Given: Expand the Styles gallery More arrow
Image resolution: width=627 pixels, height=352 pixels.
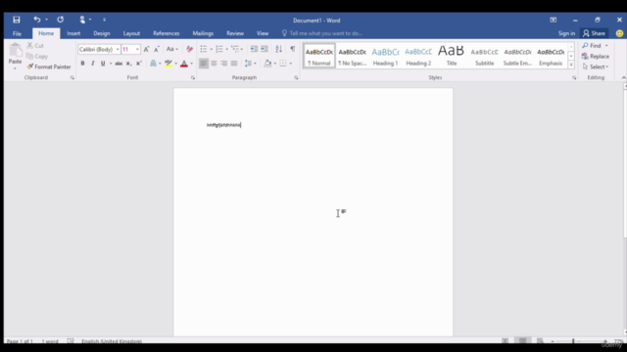Looking at the screenshot, I should point(571,66).
